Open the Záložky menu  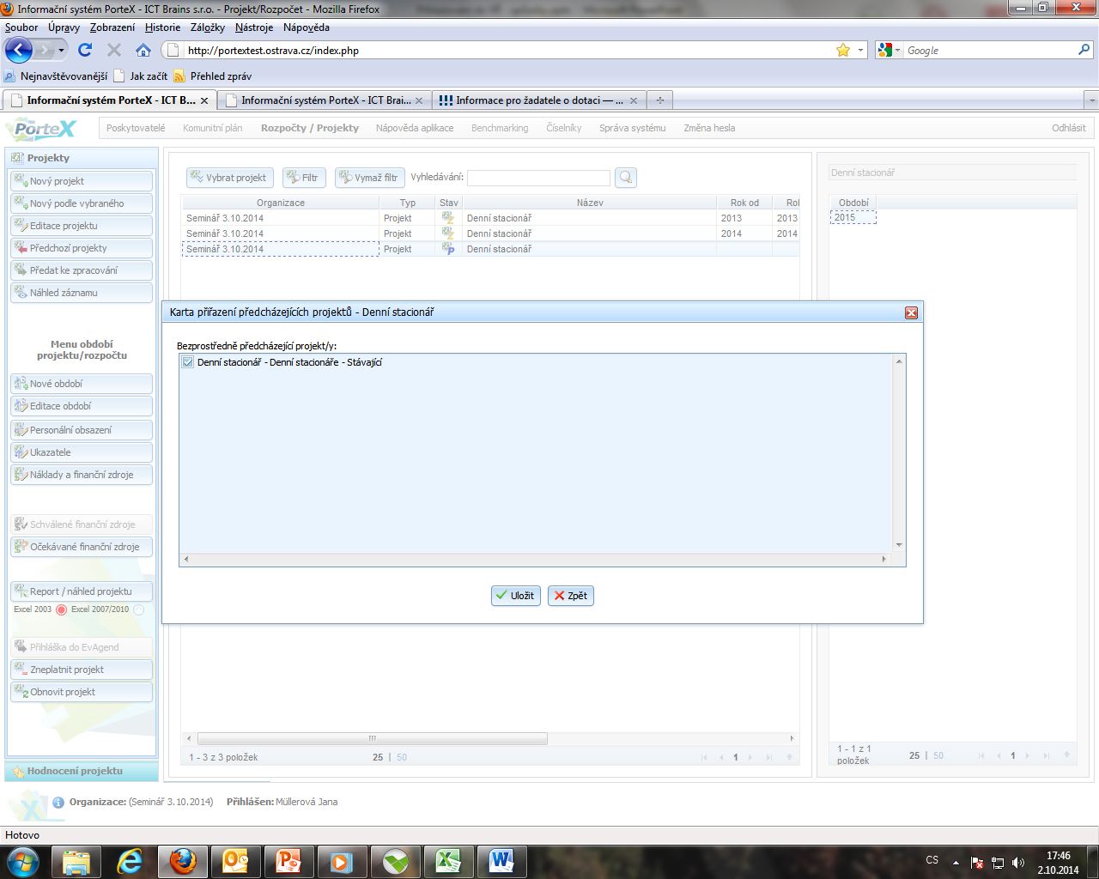[x=208, y=27]
